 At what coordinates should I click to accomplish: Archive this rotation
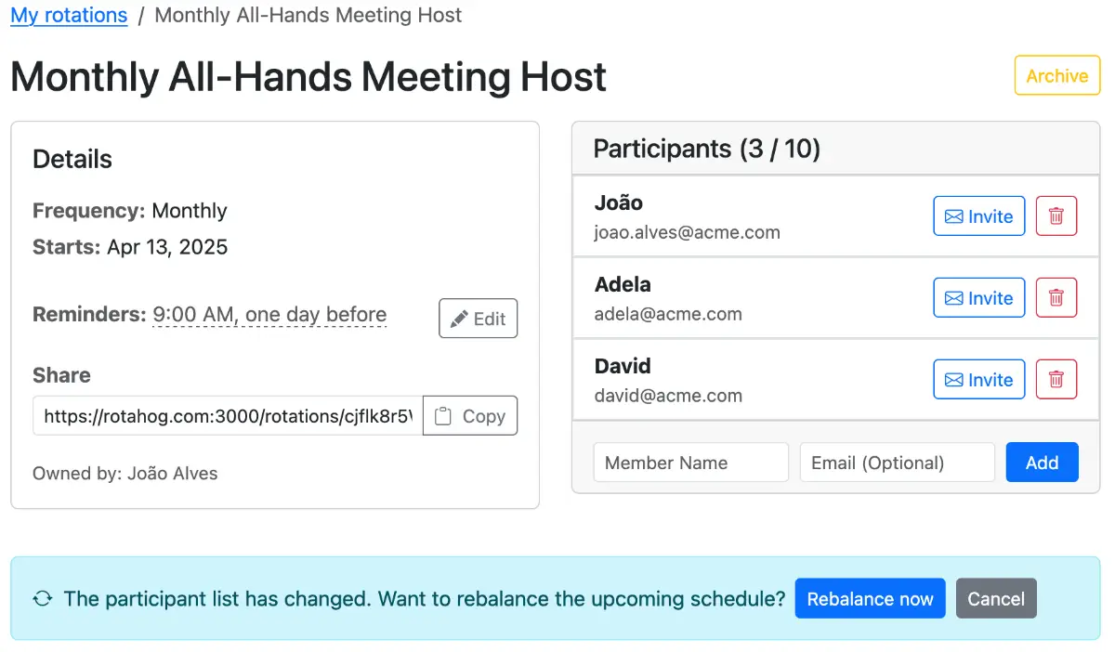[1056, 76]
